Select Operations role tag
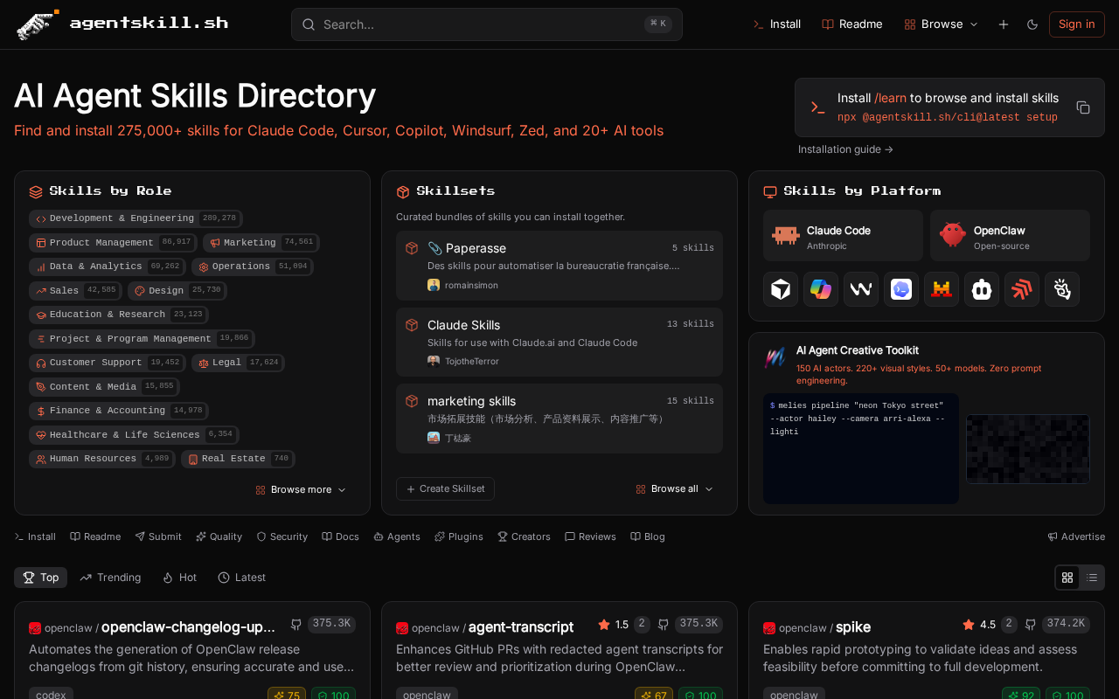 253,266
